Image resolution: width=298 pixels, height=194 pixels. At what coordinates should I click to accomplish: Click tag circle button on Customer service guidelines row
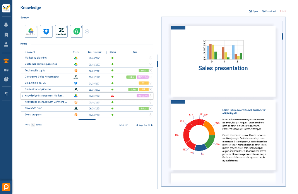point(151,64)
